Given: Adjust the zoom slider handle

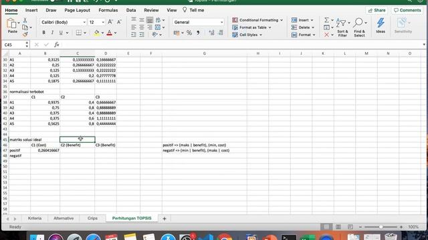Looking at the screenshot, I should pyautogui.click(x=381, y=227).
